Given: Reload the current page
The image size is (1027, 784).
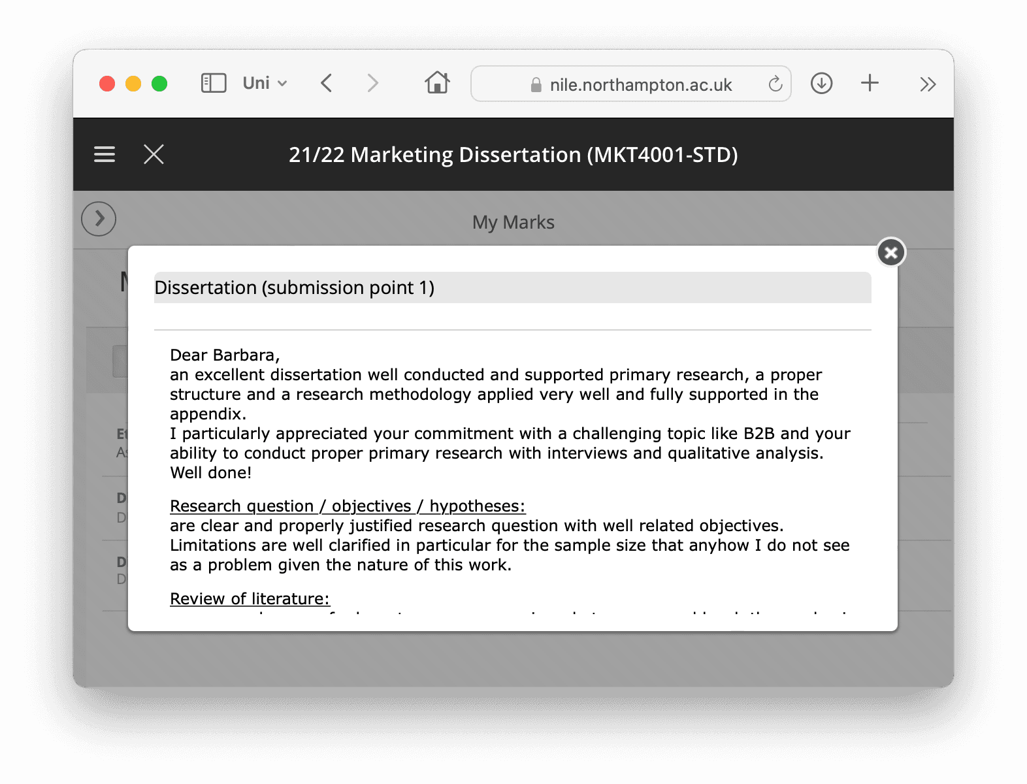Looking at the screenshot, I should [775, 84].
